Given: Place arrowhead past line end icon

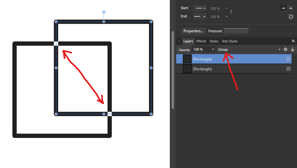Looking at the screenshot, I should [x=290, y=8].
